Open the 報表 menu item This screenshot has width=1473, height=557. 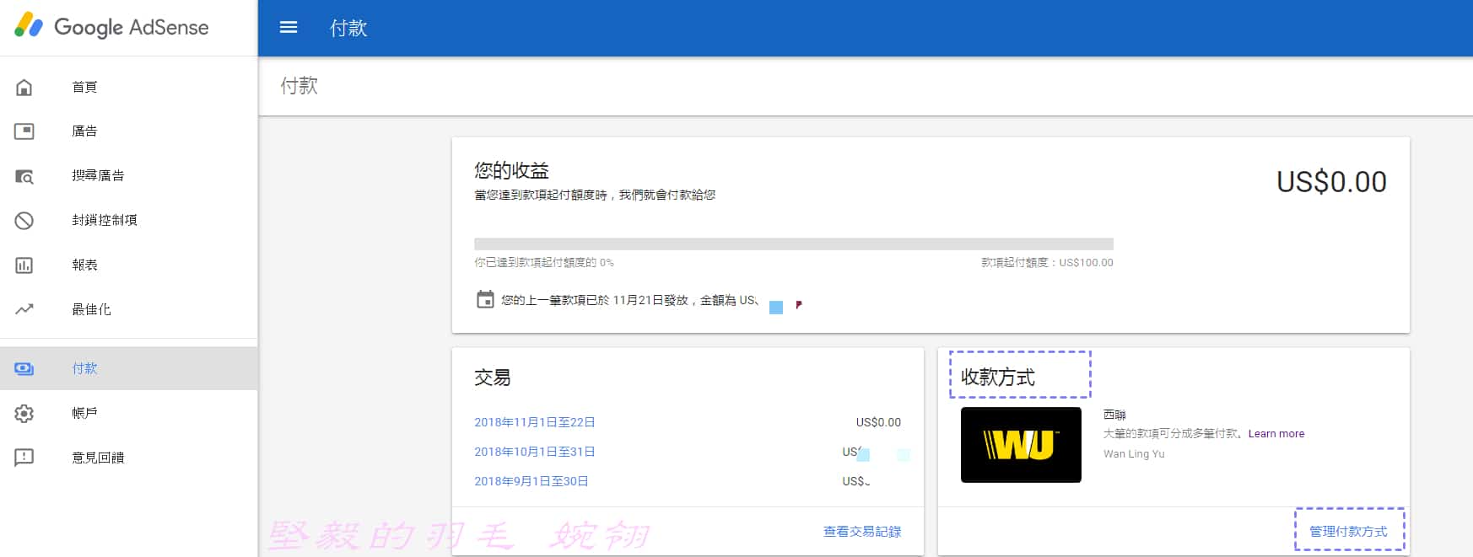84,265
